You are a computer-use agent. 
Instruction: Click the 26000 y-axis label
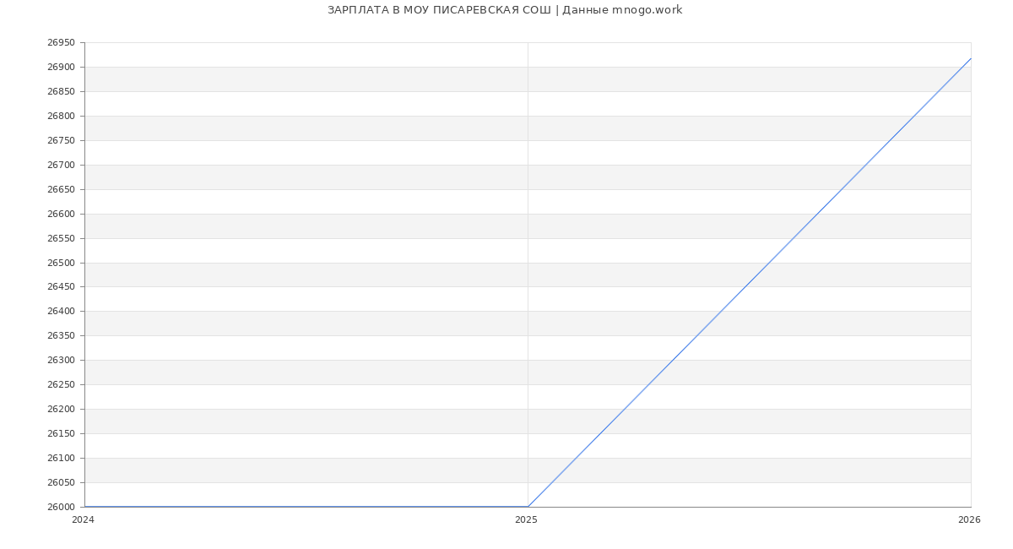(x=61, y=508)
